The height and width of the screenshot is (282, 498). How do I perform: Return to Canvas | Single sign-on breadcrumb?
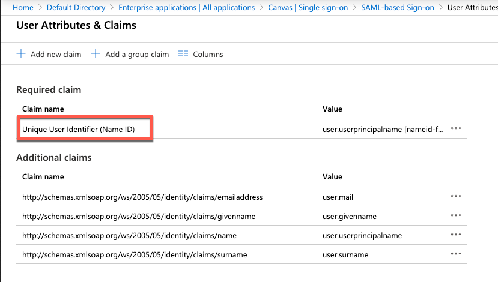click(308, 8)
